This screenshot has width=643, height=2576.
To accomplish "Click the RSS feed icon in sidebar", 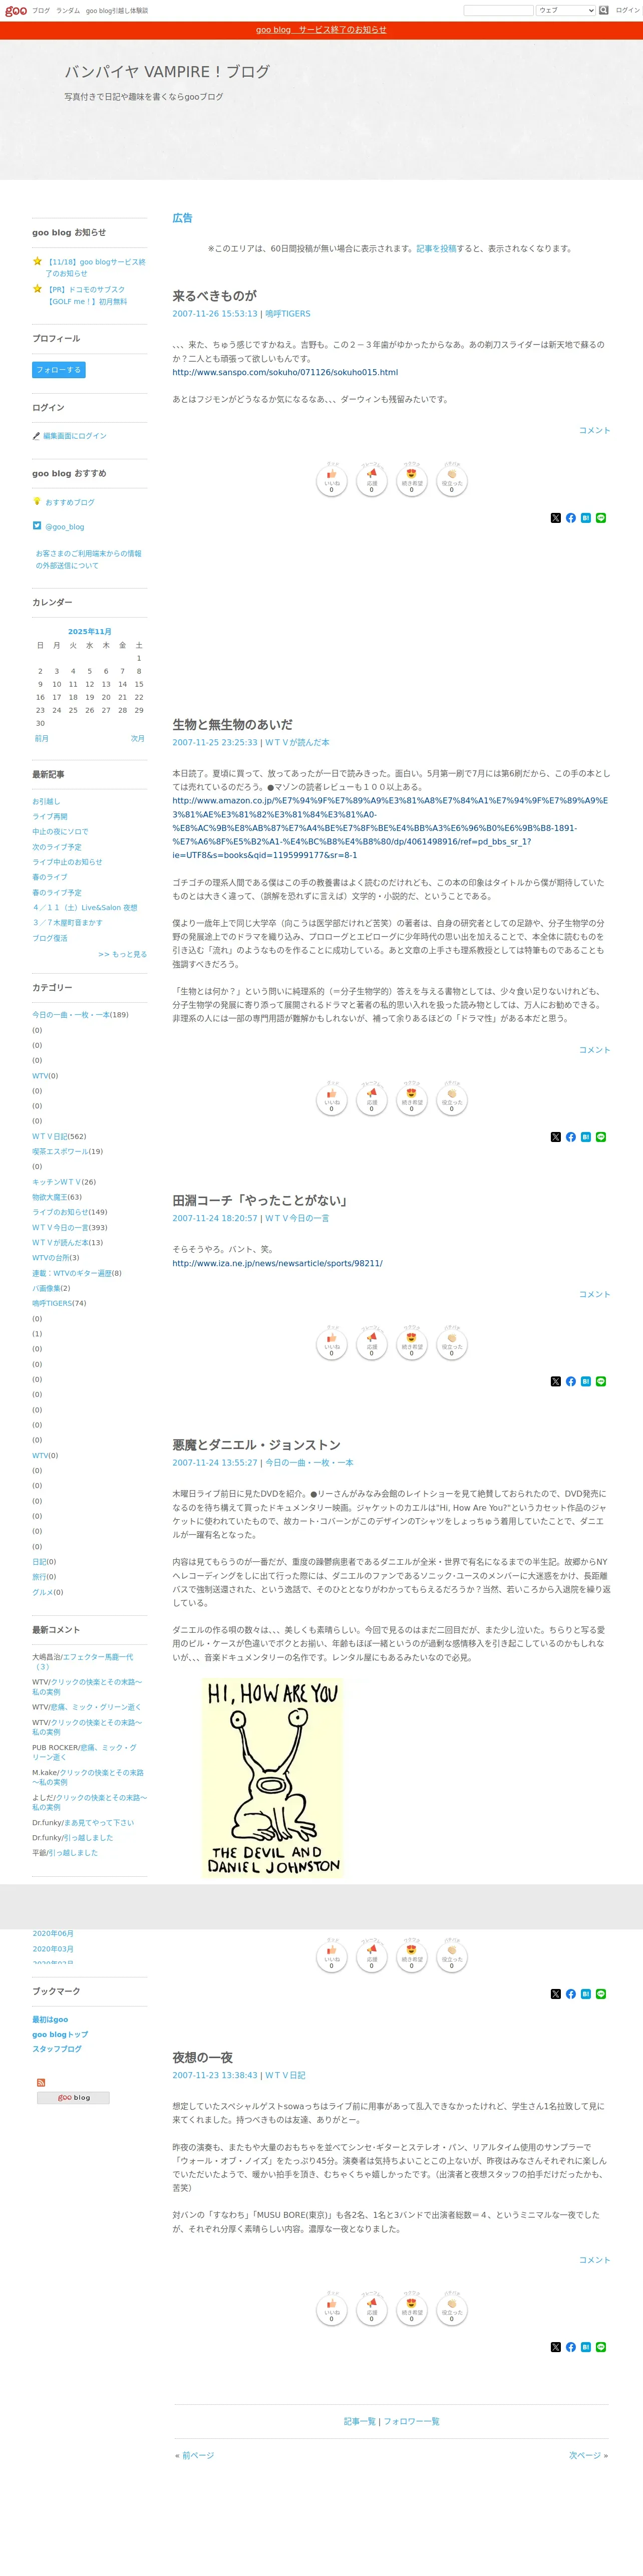I will point(41,2083).
